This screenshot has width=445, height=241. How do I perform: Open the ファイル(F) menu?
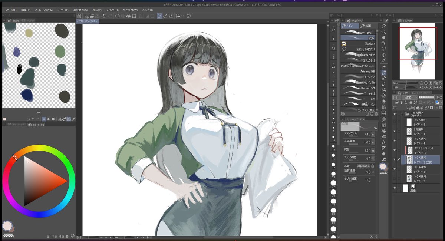pyautogui.click(x=11, y=10)
